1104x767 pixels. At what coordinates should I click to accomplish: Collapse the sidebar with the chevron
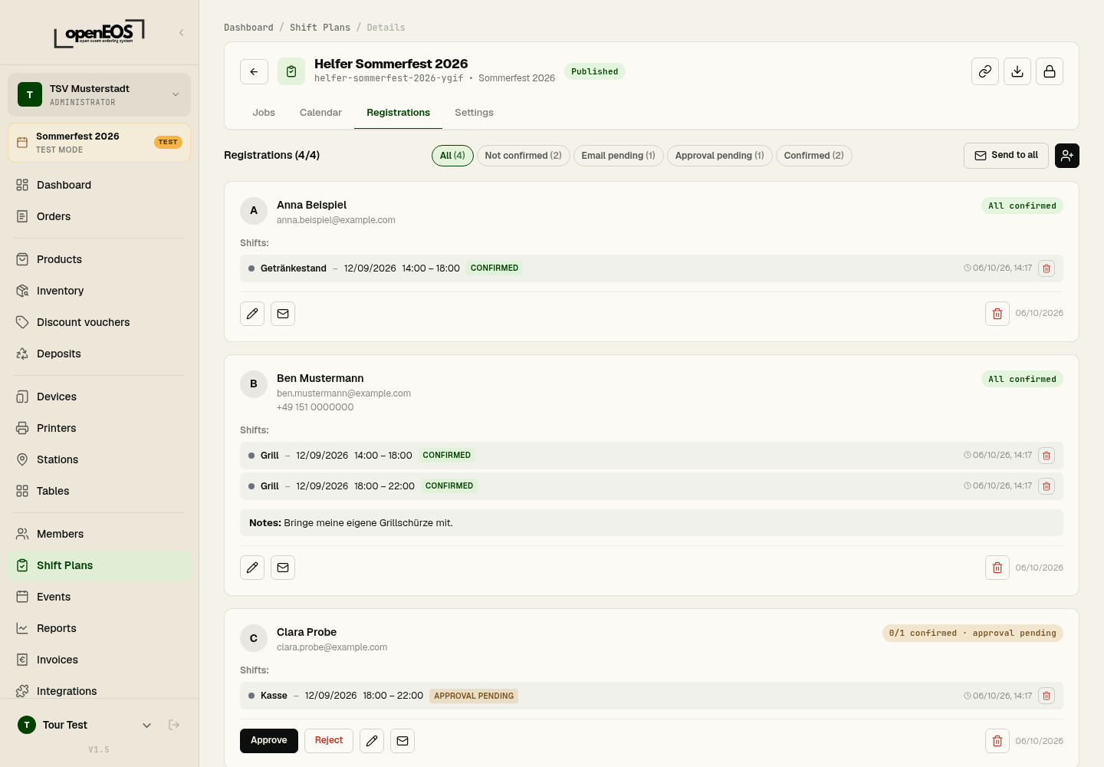(181, 32)
